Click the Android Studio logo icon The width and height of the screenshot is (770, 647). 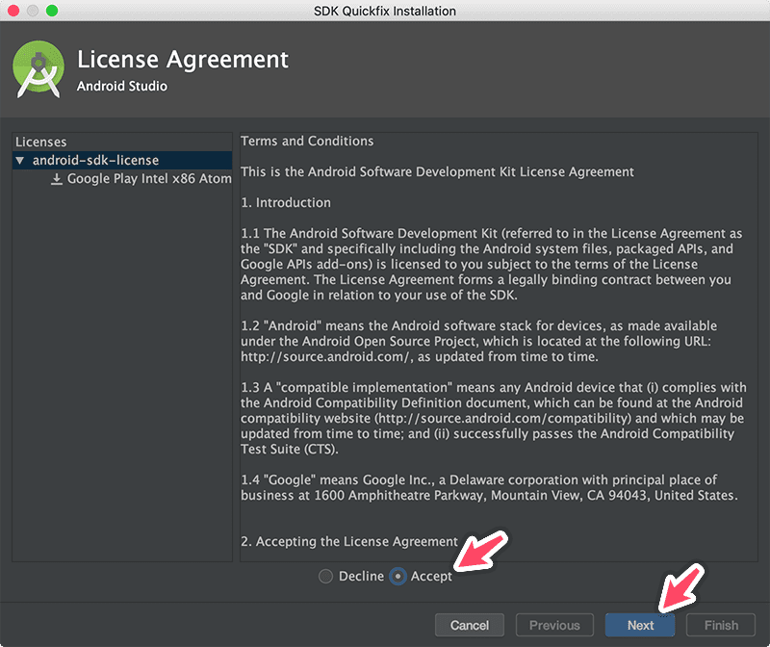click(x=38, y=68)
